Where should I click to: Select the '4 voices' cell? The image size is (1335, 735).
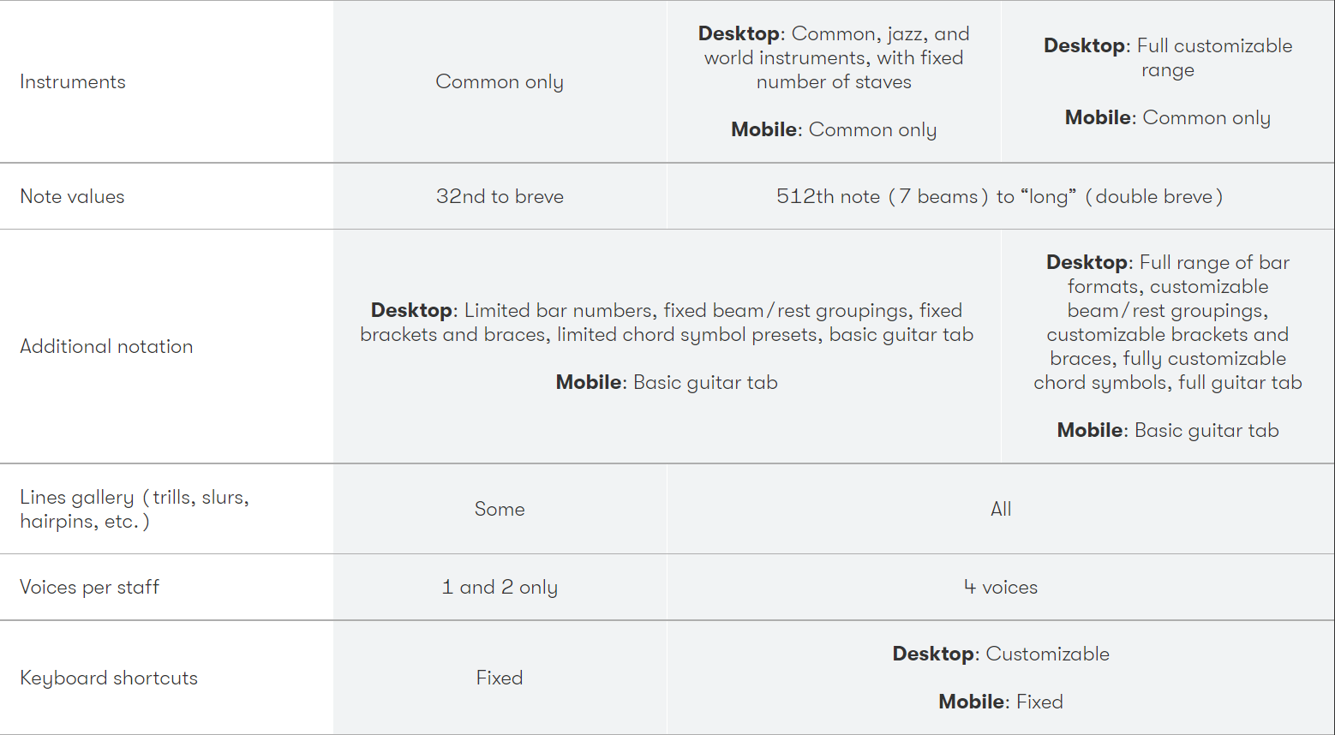click(1000, 588)
